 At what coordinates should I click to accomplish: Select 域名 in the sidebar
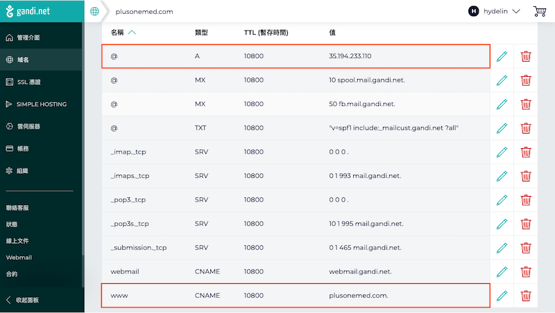[x=17, y=60]
